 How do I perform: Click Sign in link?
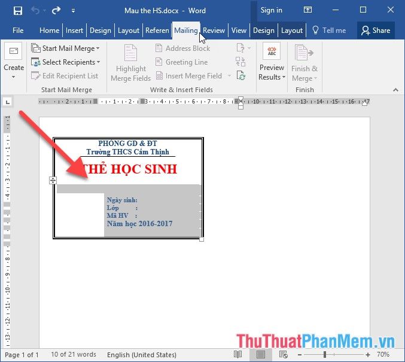click(x=271, y=10)
